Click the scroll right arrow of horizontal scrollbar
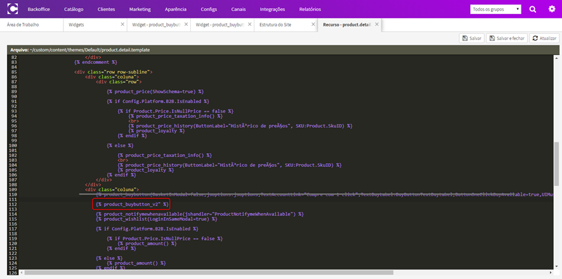 pos(551,273)
